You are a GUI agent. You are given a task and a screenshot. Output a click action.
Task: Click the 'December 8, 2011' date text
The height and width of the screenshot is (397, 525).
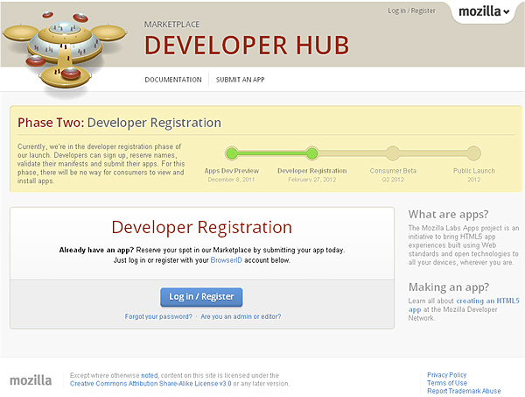(x=231, y=180)
